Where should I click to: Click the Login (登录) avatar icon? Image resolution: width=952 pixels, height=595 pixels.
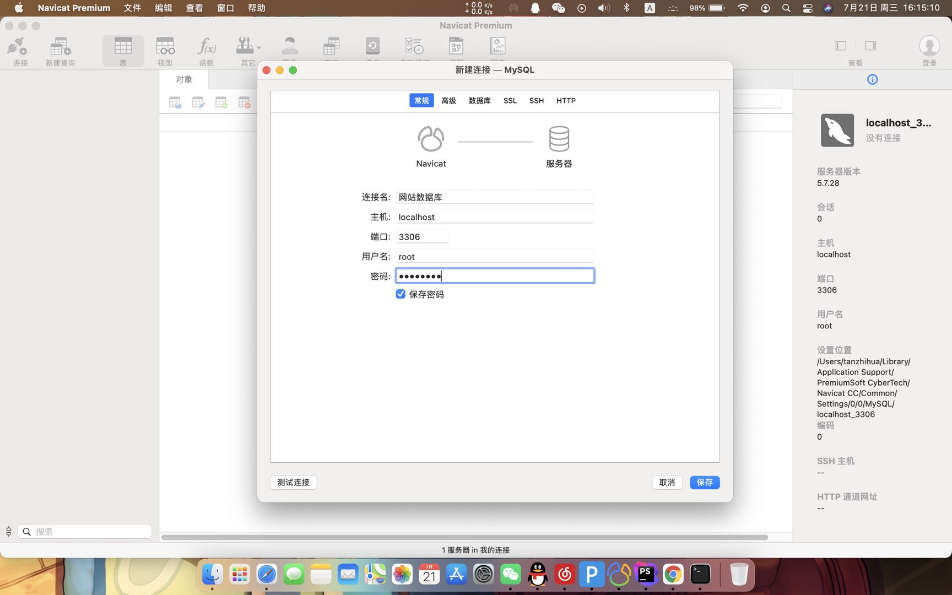pos(929,46)
